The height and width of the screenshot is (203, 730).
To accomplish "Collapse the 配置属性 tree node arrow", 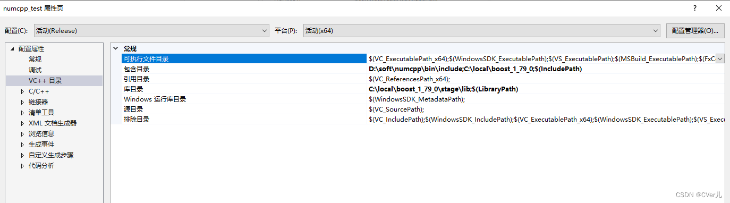I will pyautogui.click(x=12, y=49).
